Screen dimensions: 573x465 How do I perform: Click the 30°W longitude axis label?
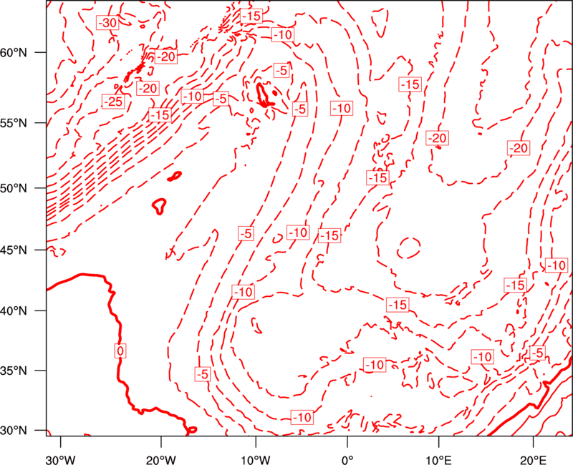pyautogui.click(x=60, y=459)
